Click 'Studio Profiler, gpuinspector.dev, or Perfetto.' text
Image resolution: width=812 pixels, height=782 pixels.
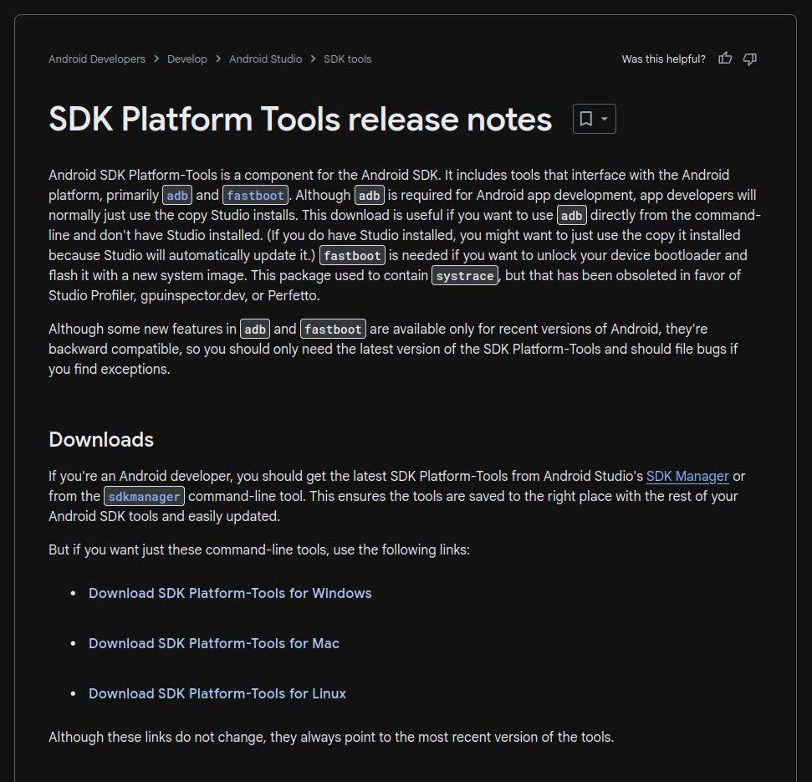(x=184, y=295)
